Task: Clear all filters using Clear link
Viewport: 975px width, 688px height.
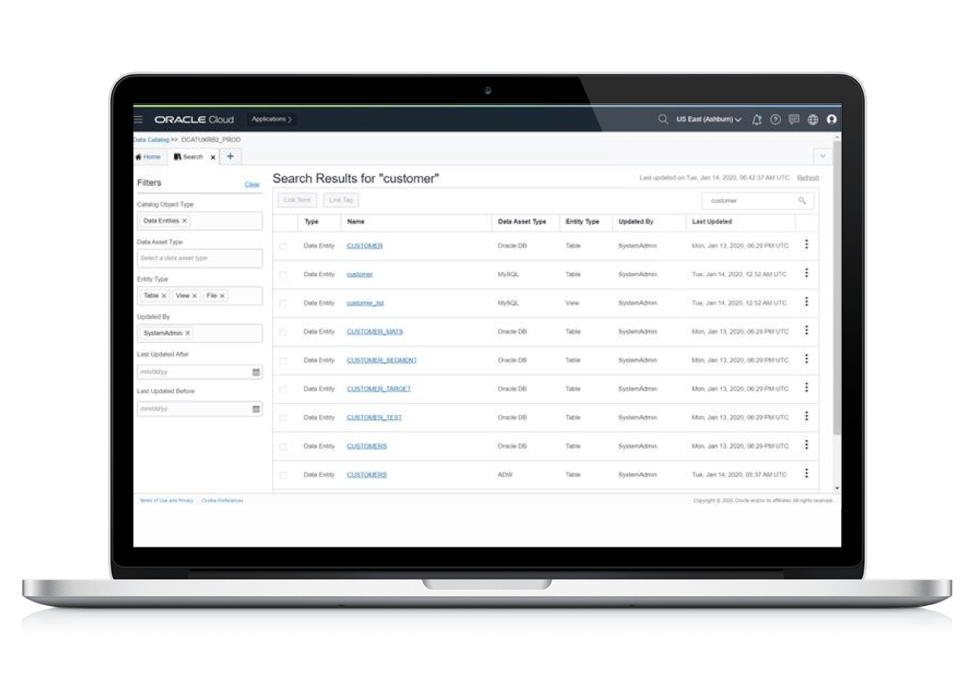Action: pos(252,184)
